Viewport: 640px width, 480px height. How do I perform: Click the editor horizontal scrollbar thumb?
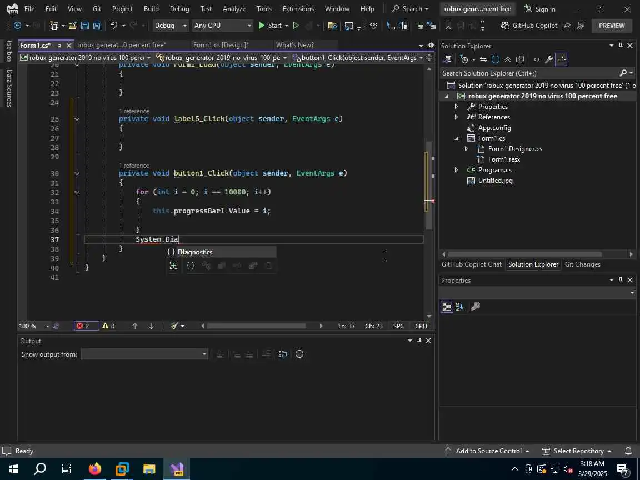(256, 326)
